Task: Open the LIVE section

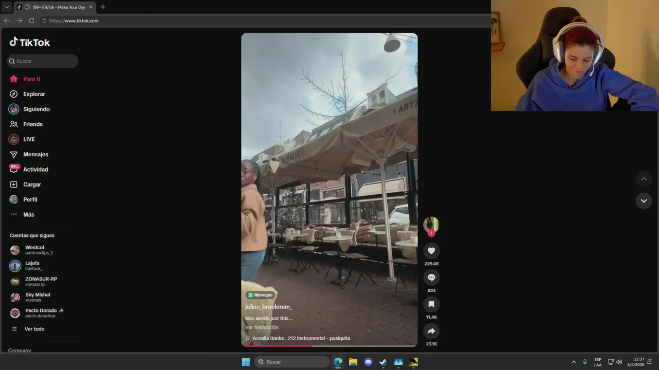Action: pos(22,139)
